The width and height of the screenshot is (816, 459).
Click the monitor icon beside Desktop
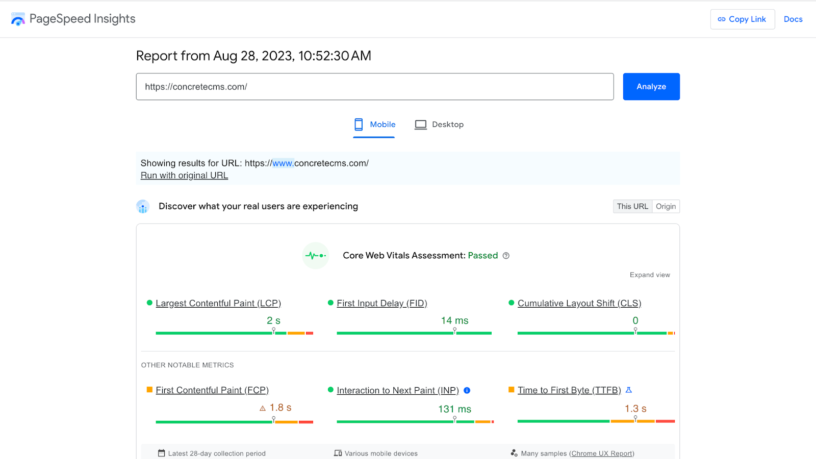[420, 124]
